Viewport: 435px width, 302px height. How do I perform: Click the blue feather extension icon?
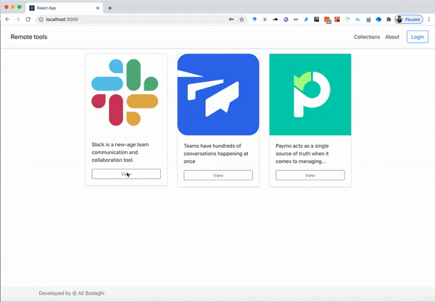click(x=306, y=20)
